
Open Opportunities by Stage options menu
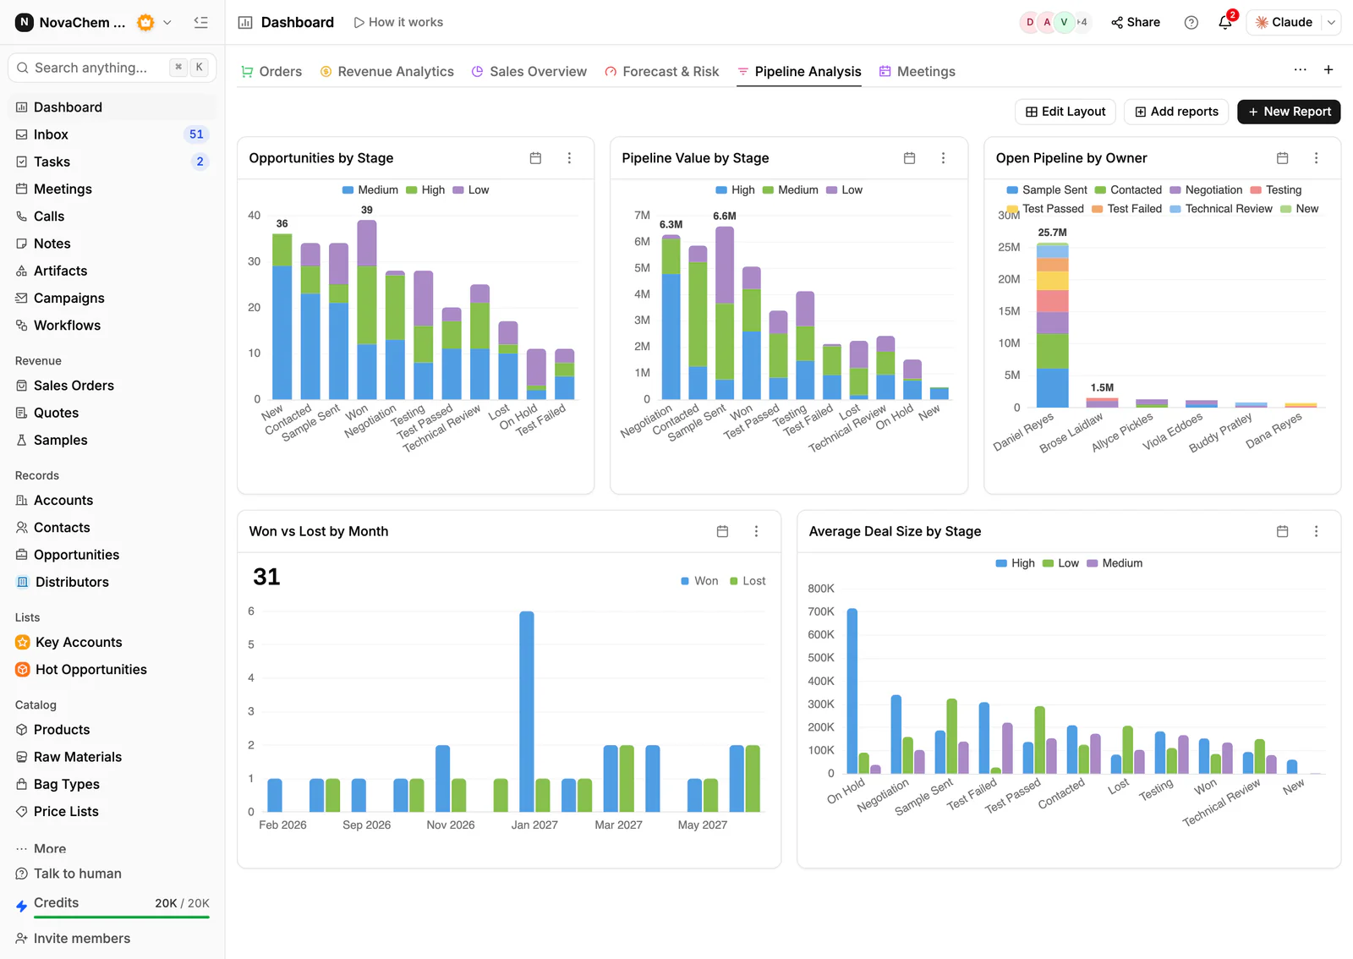tap(569, 158)
